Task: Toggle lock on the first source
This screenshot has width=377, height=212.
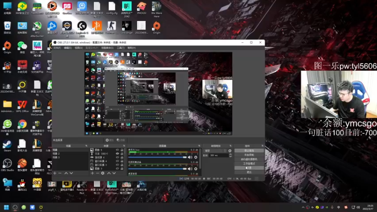Action: pos(122,150)
